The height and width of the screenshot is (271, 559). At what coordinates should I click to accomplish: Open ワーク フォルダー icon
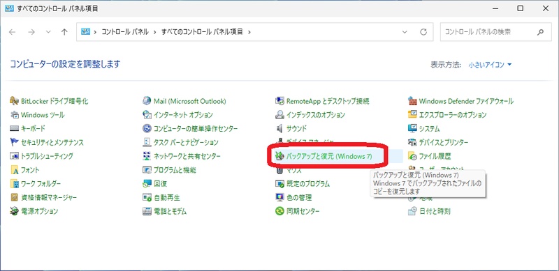15,183
